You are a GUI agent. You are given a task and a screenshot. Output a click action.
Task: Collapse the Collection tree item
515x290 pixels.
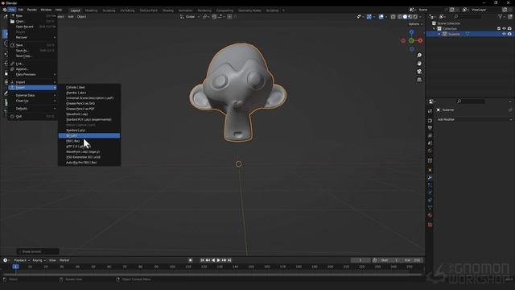point(435,29)
